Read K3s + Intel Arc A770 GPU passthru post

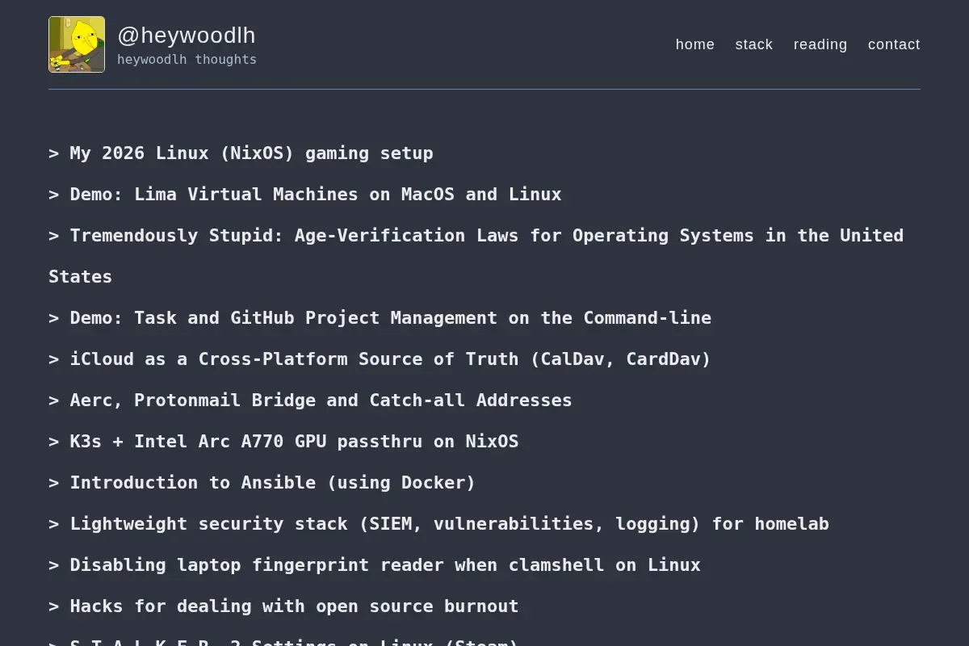click(x=294, y=442)
